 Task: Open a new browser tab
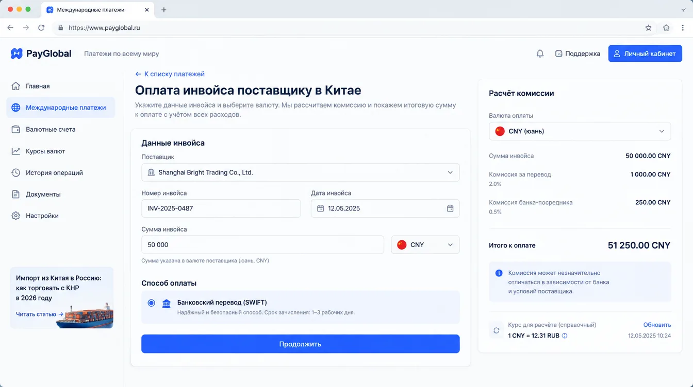click(164, 10)
